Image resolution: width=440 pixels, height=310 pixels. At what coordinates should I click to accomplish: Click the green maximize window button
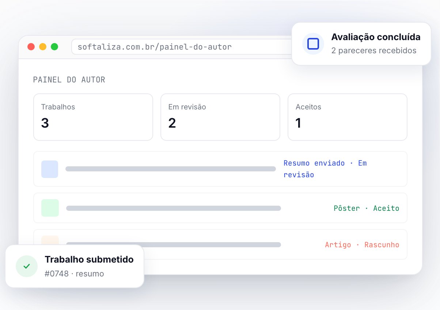pos(54,47)
